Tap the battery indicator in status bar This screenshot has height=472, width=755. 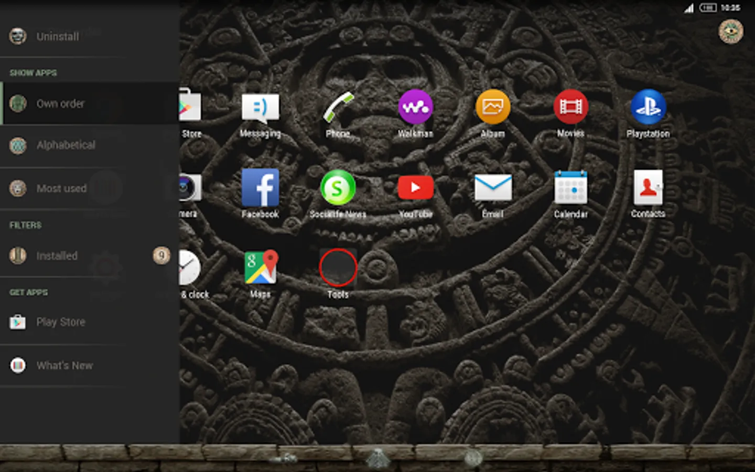[x=708, y=7]
